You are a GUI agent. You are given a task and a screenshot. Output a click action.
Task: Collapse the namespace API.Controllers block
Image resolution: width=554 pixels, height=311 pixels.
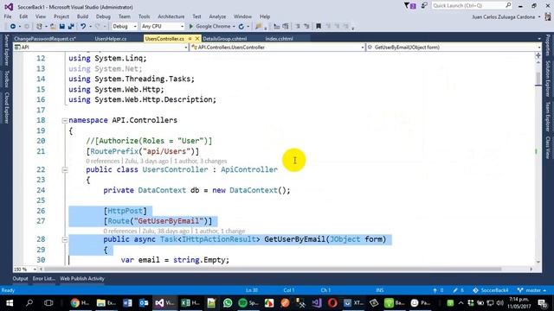pos(65,121)
